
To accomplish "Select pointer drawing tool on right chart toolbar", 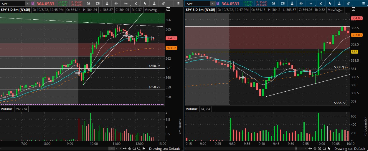I will 330,4.
